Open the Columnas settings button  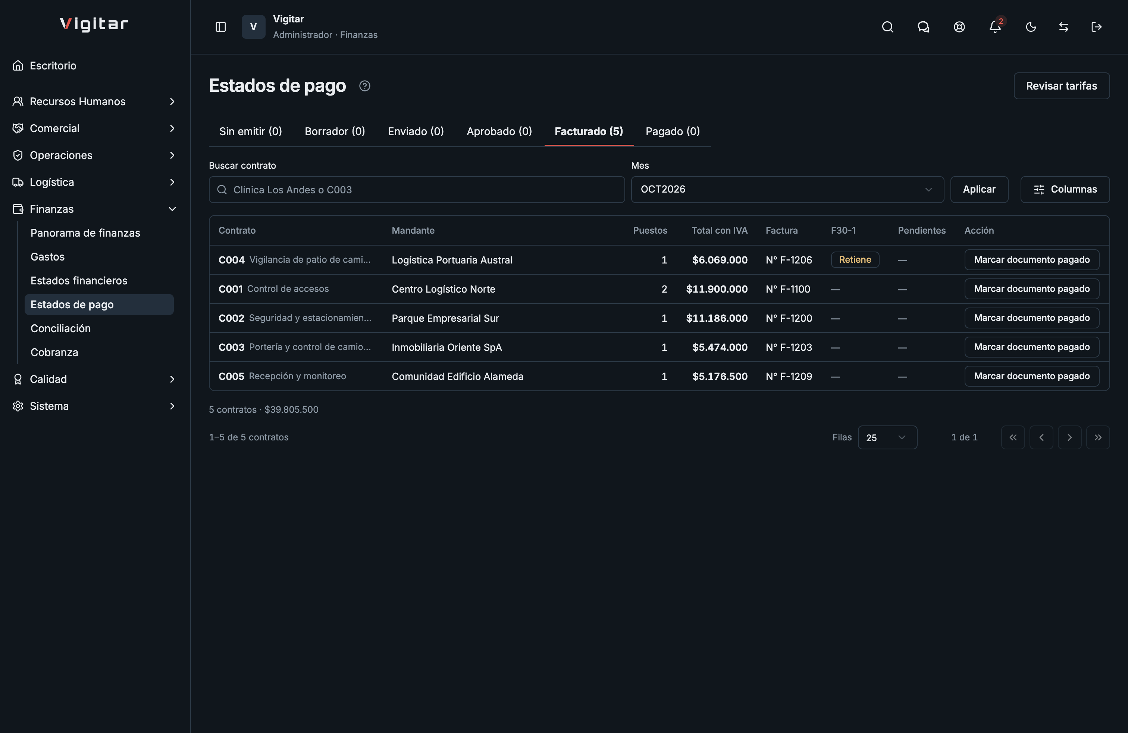[1065, 190]
